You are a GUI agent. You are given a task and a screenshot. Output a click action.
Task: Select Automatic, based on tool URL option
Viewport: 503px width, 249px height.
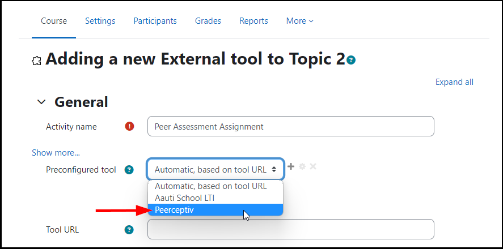pyautogui.click(x=215, y=186)
